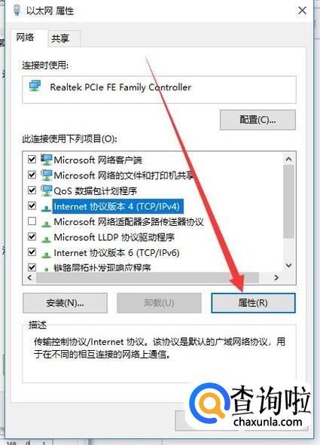Switch to the 共享 tab
This screenshot has height=445, width=320.
(60, 38)
